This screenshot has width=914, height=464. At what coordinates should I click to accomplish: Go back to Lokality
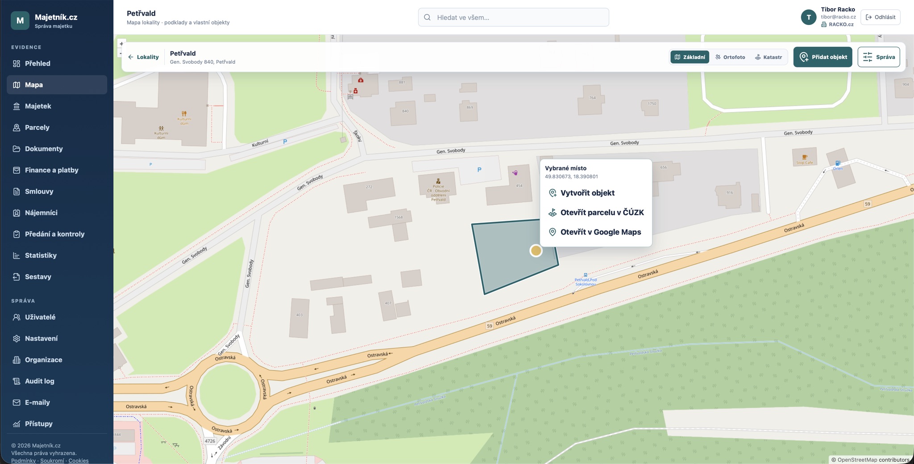(143, 57)
